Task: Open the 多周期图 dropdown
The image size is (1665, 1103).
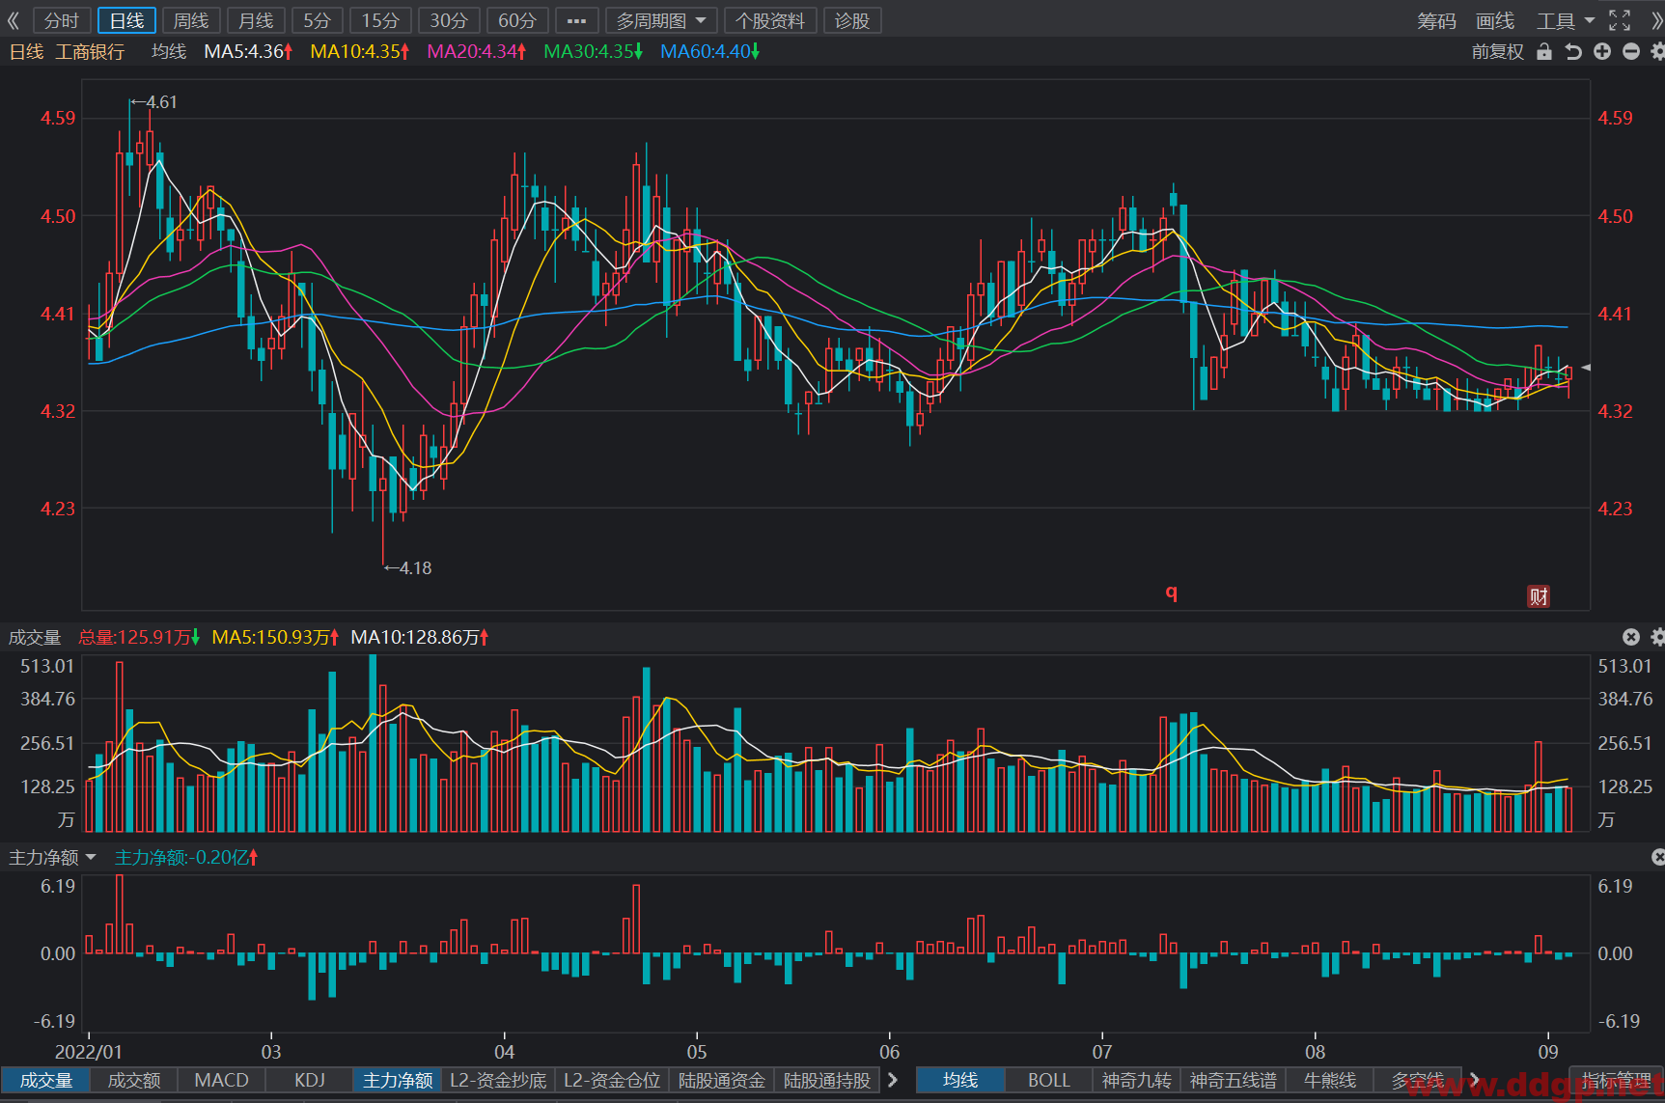Action: (661, 20)
